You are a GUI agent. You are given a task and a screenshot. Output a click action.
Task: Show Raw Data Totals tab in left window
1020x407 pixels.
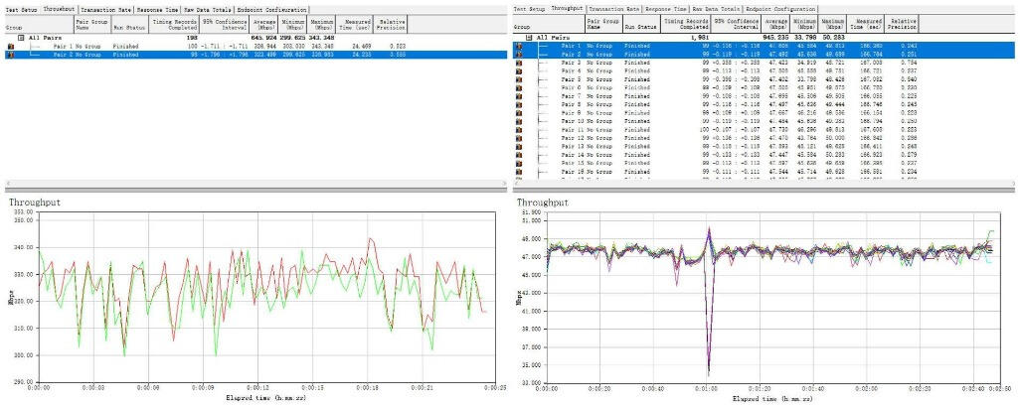[x=208, y=10]
